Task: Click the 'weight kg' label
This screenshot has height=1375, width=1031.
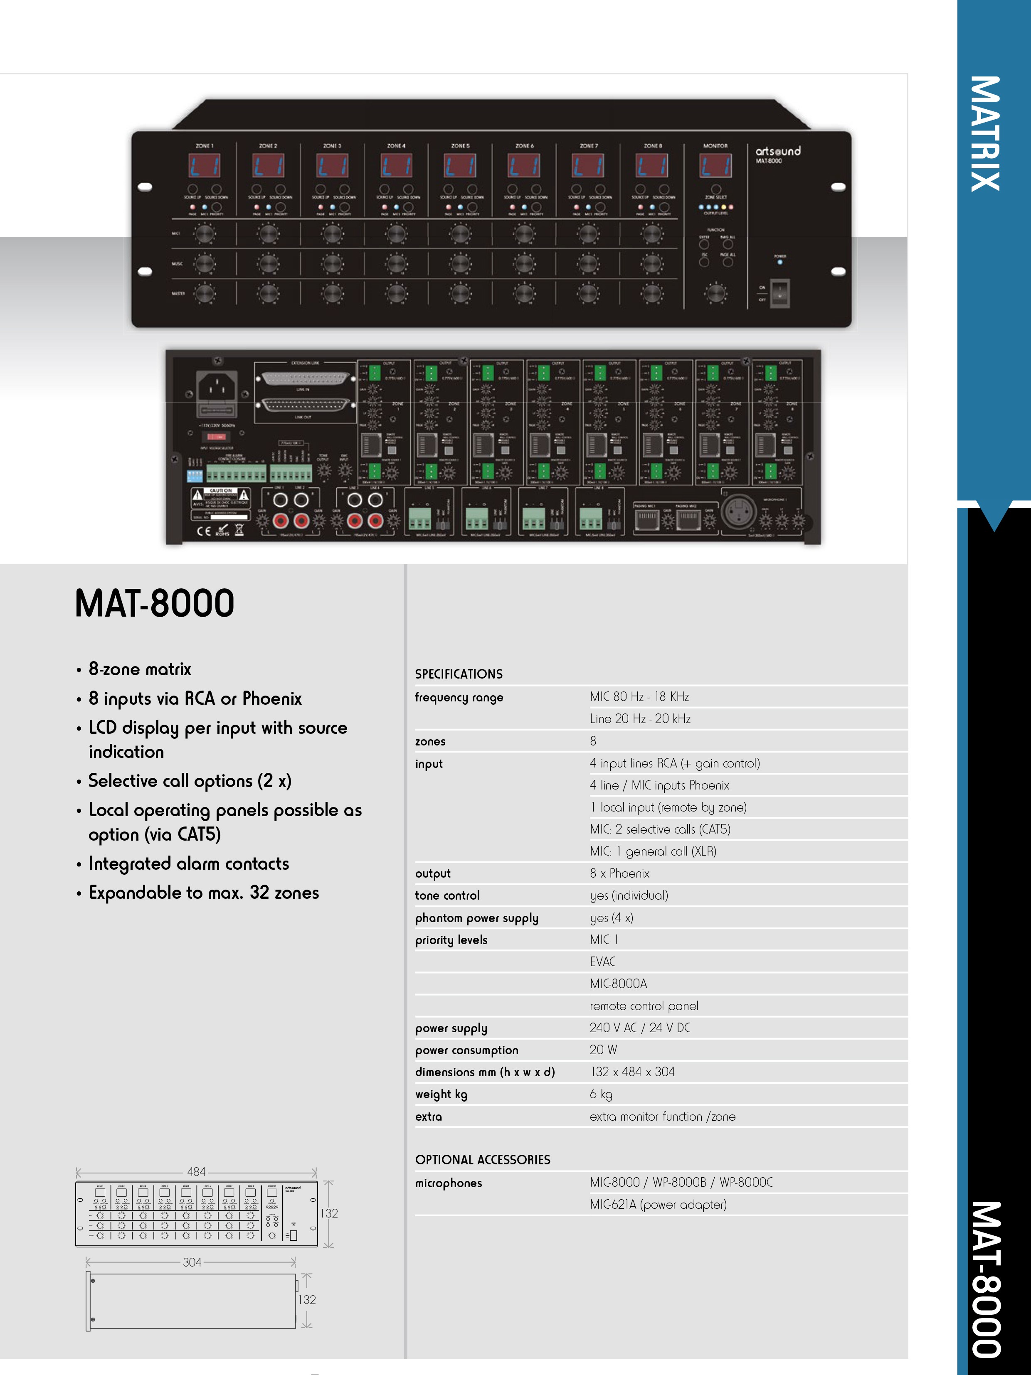Action: (441, 1094)
